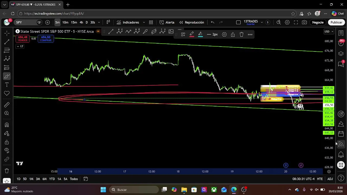Select the Todos date range

click(74, 179)
